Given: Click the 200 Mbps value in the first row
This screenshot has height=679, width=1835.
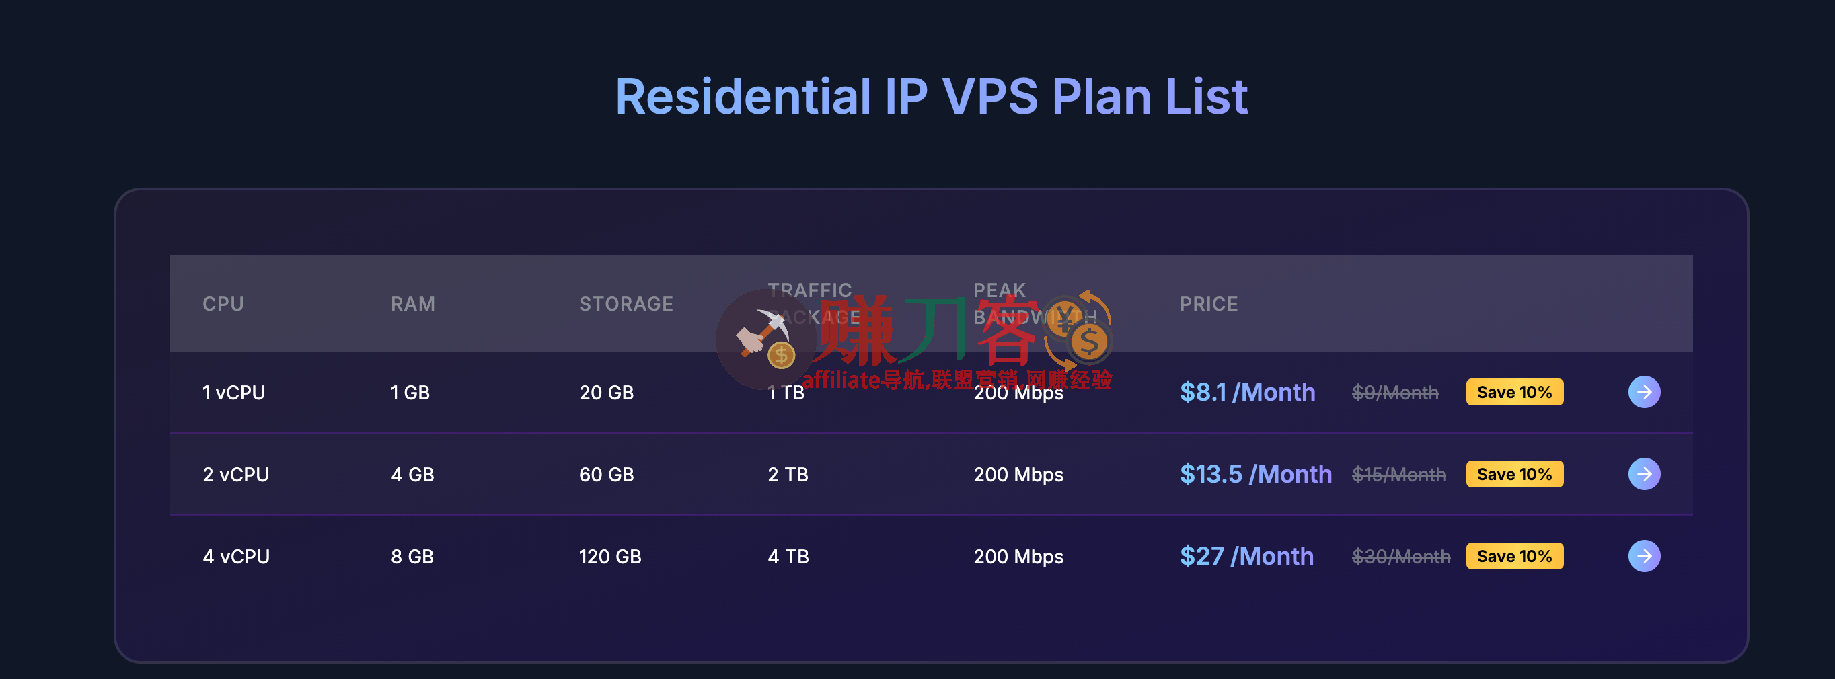Looking at the screenshot, I should 1018,391.
